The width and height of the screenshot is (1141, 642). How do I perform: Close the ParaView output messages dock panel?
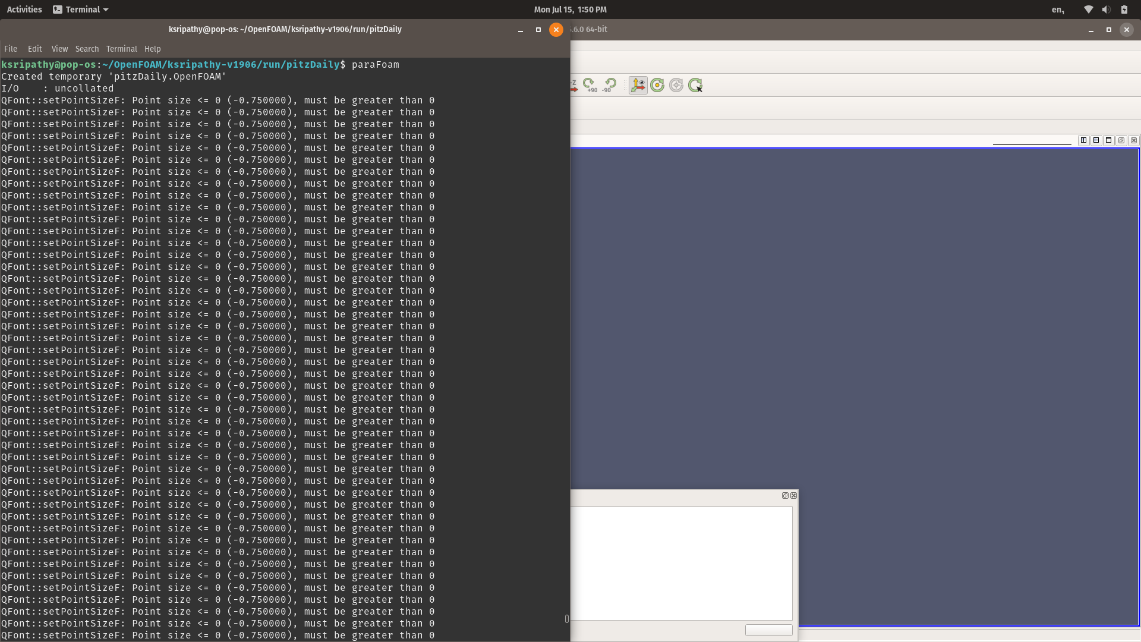pyautogui.click(x=793, y=495)
